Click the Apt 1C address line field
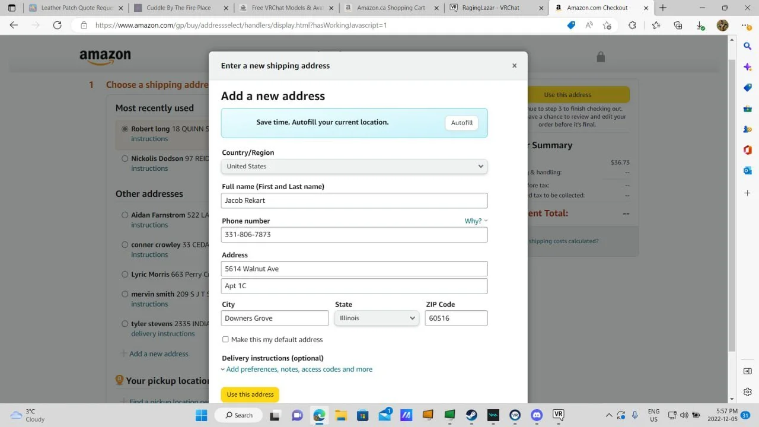The width and height of the screenshot is (759, 427). tap(354, 286)
